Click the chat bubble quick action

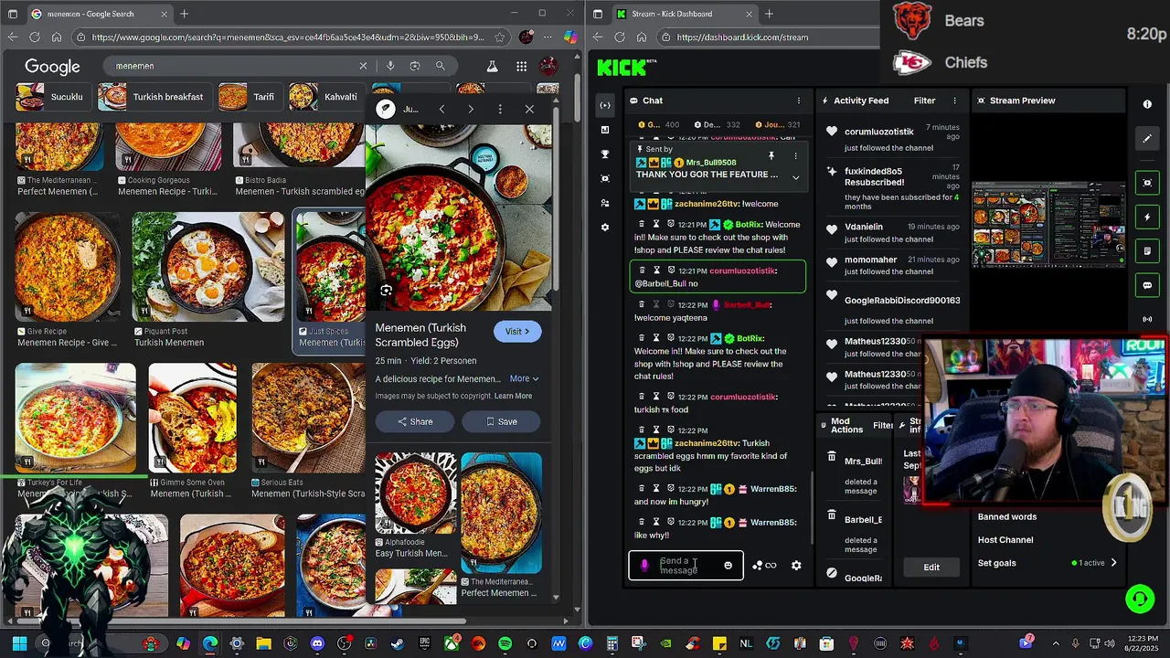click(x=1147, y=285)
